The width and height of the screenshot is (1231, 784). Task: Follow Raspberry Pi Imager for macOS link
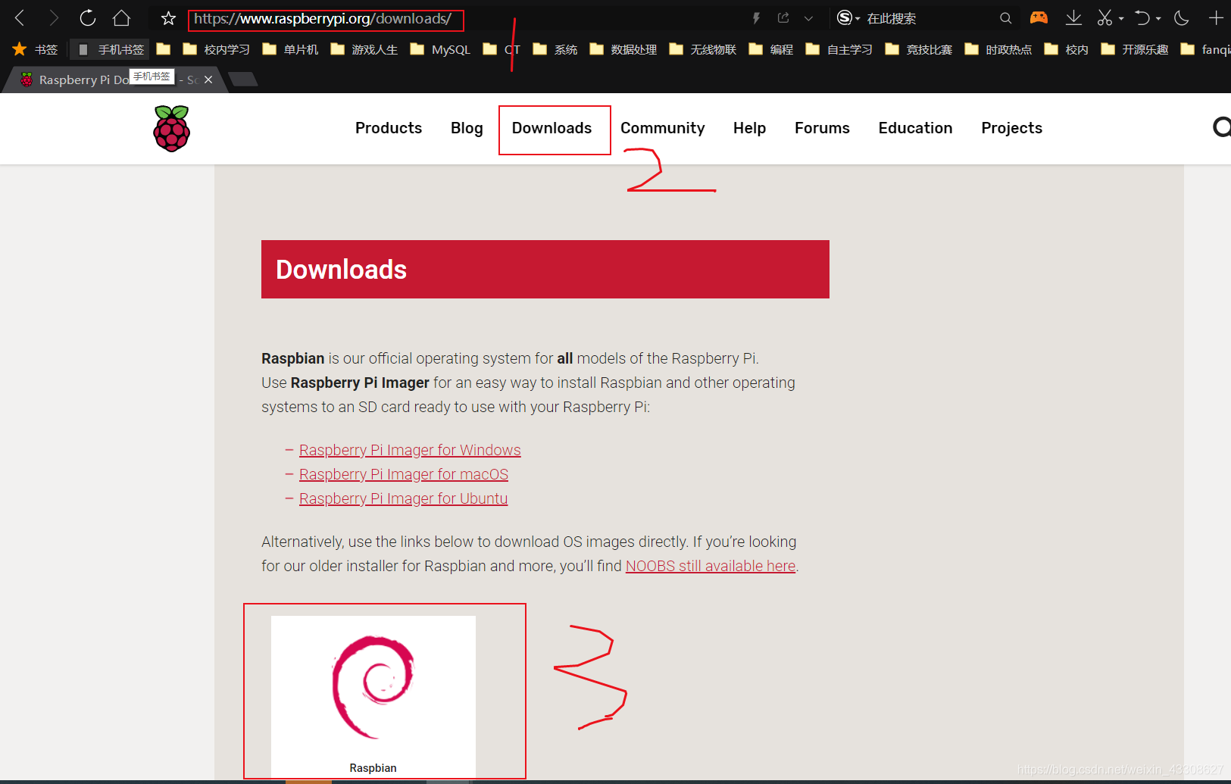coord(404,474)
